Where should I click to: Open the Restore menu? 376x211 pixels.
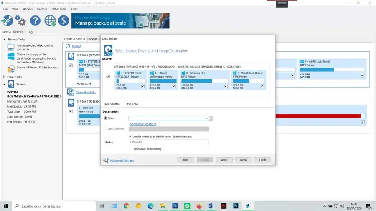42,9
